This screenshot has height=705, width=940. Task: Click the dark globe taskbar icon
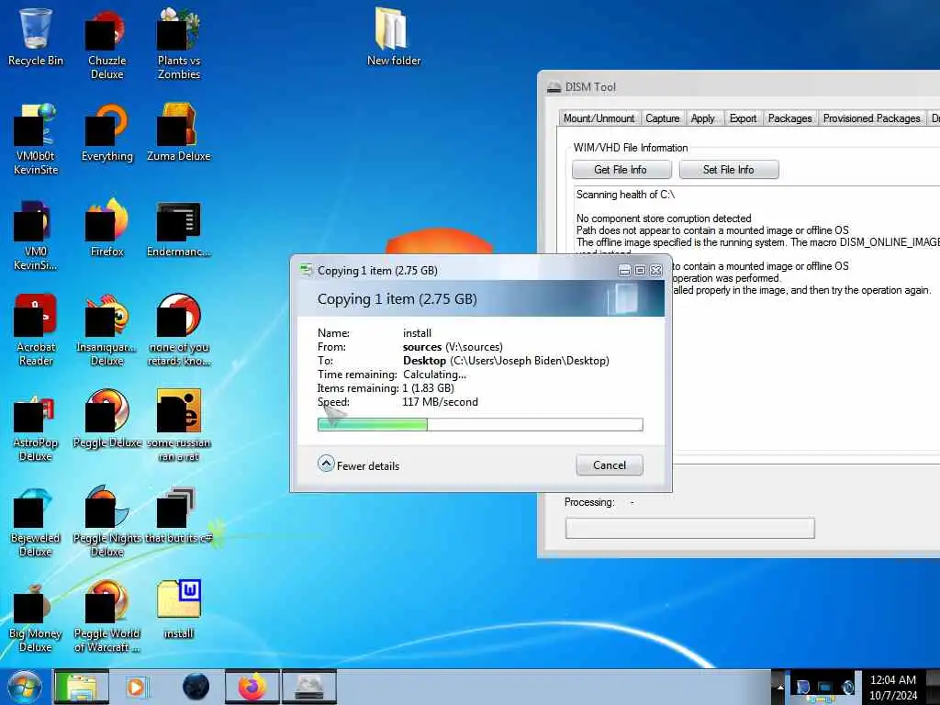pyautogui.click(x=196, y=687)
